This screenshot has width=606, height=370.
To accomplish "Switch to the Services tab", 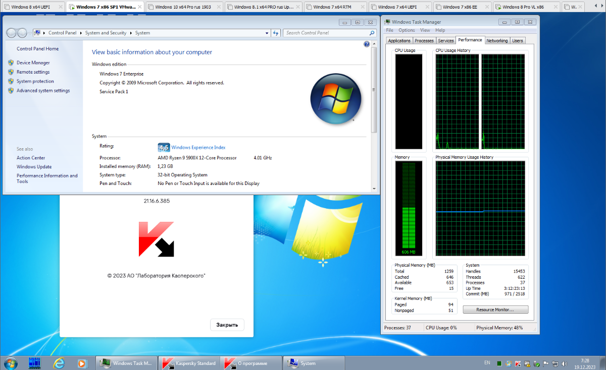I will (446, 41).
